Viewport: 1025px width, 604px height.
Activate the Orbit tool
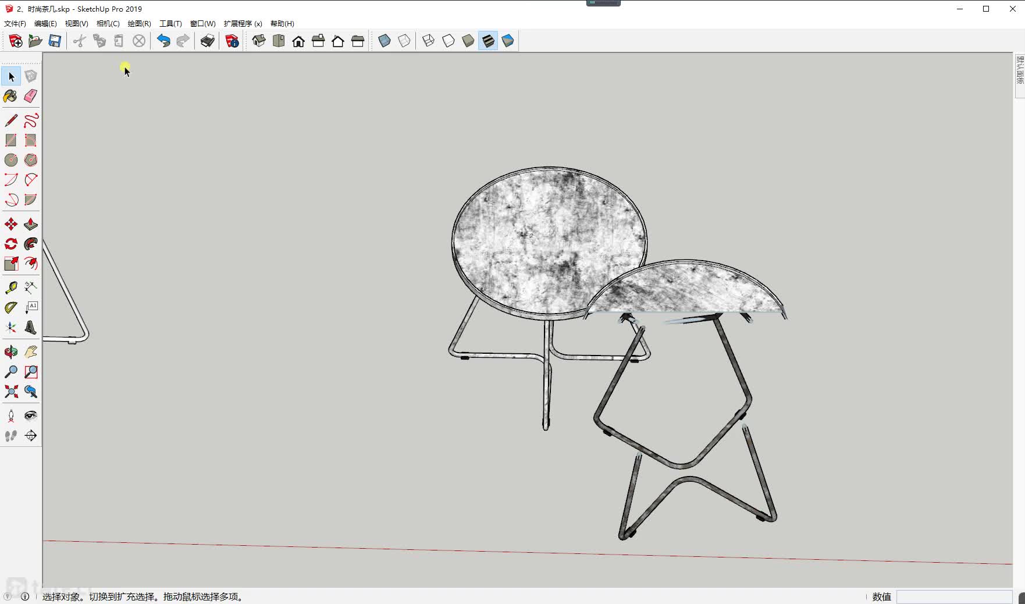(x=11, y=352)
